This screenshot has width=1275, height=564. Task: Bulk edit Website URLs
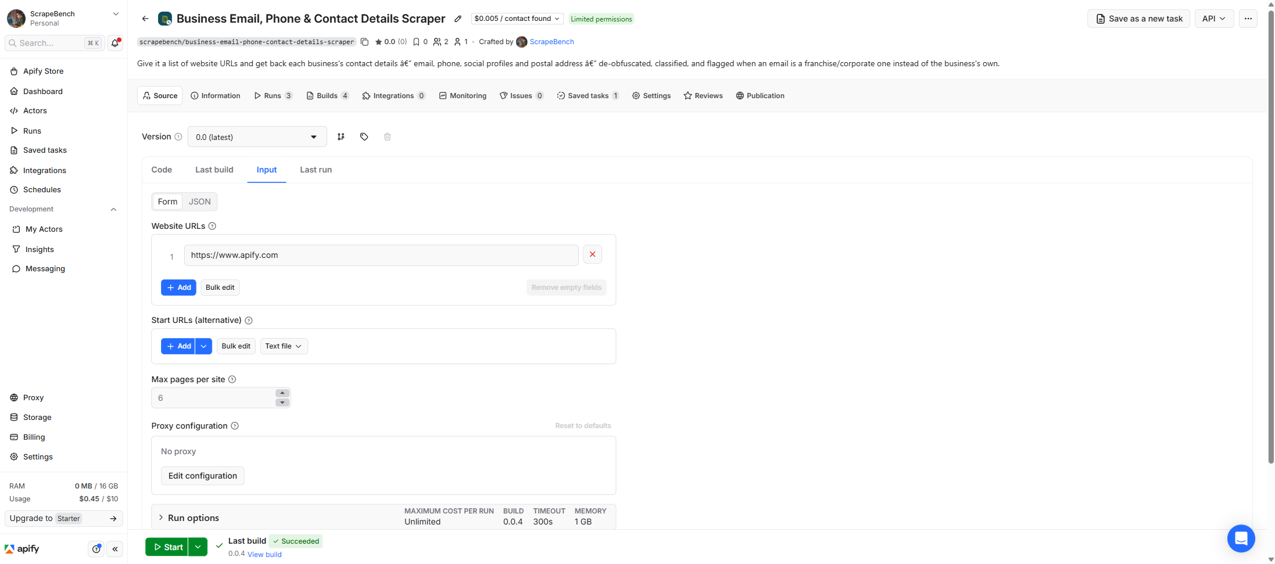tap(220, 288)
